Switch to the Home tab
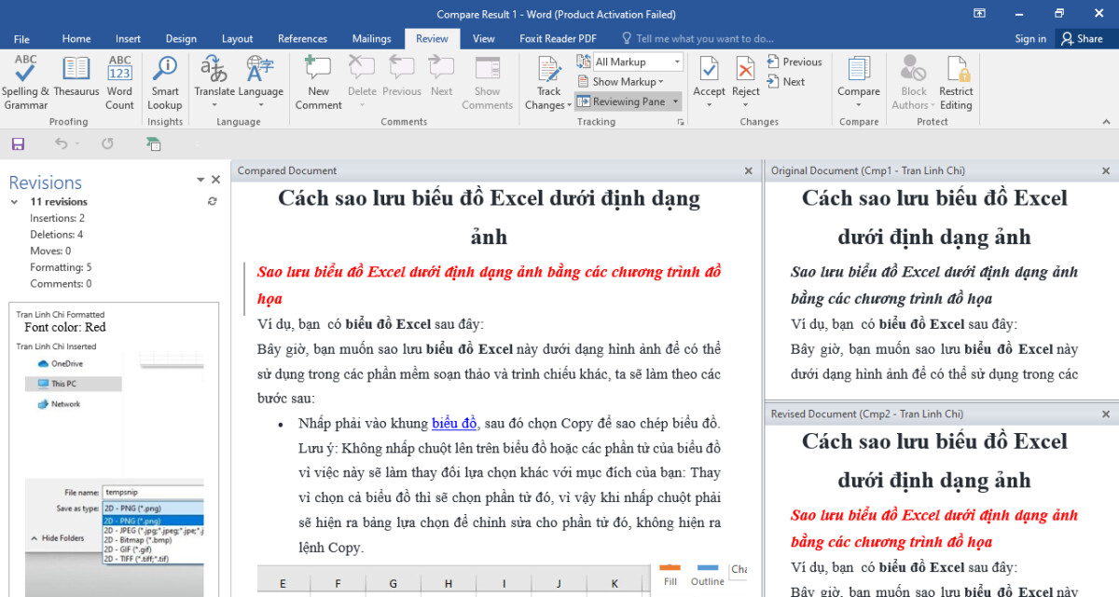The width and height of the screenshot is (1119, 597). 76,38
